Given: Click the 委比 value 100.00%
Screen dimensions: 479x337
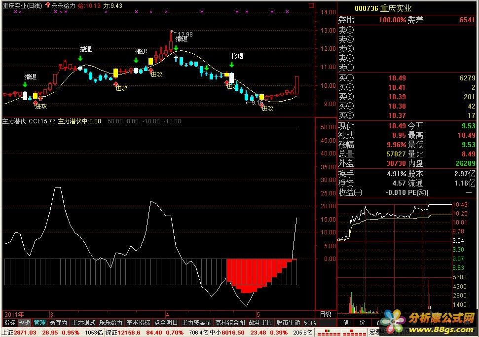Looking at the screenshot, I should pyautogui.click(x=393, y=20).
